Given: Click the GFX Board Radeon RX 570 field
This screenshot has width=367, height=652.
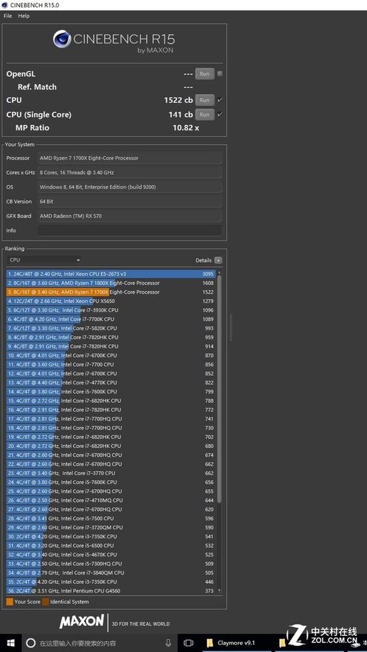Looking at the screenshot, I should pos(129,216).
